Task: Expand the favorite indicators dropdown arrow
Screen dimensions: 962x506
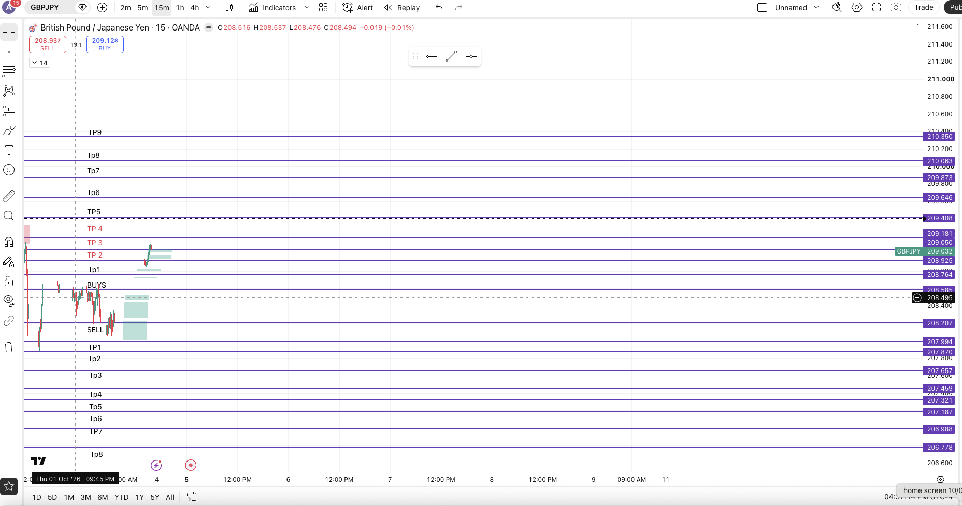Action: 307,8
